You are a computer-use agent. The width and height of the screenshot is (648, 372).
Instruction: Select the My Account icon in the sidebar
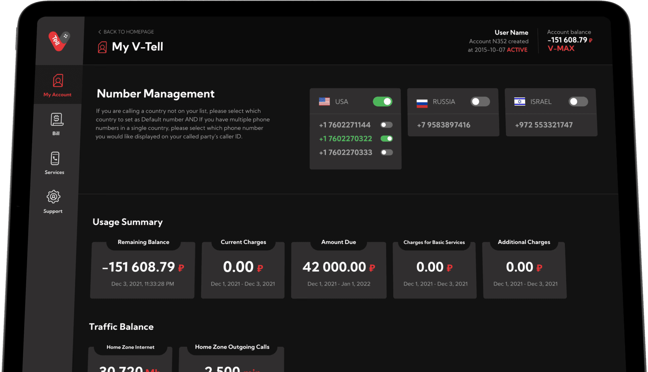point(58,80)
